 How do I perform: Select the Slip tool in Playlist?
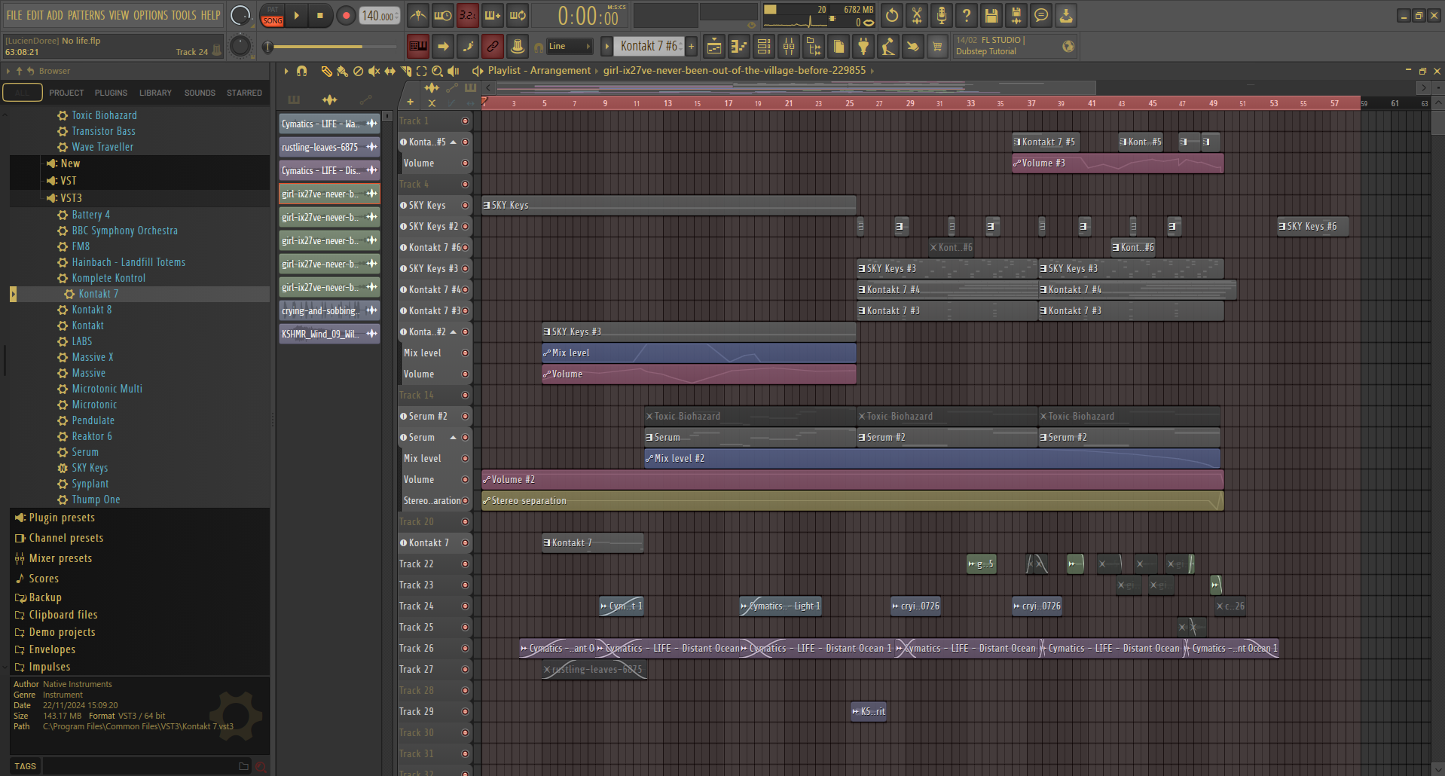[390, 71]
